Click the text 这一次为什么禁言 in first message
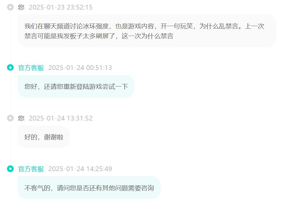Image resolution: width=284 pixels, height=215 pixels. coord(148,36)
